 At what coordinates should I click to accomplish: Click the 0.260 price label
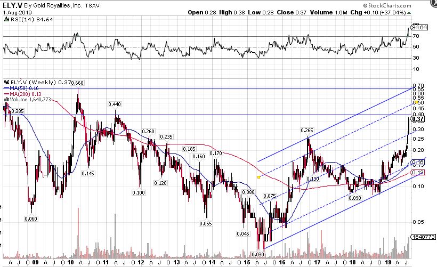coord(148,131)
